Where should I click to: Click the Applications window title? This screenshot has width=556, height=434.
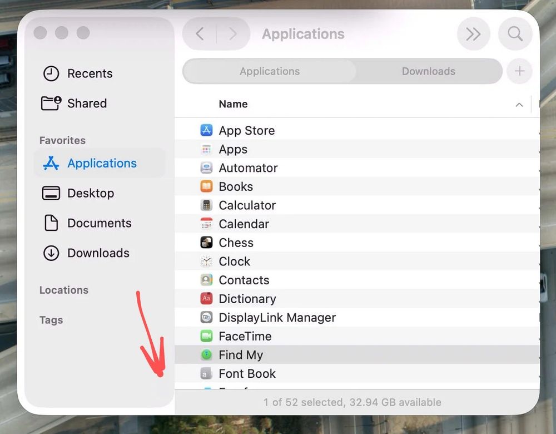click(x=303, y=34)
